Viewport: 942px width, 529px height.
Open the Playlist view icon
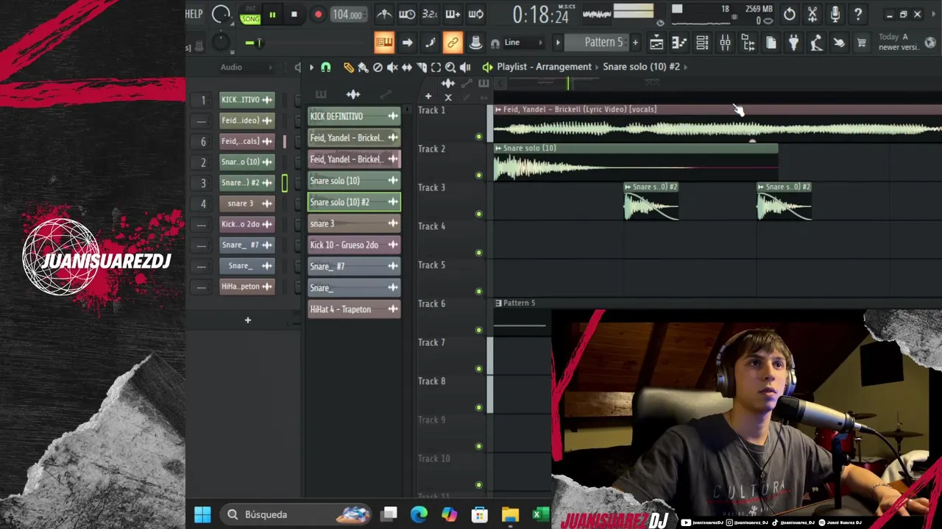656,43
